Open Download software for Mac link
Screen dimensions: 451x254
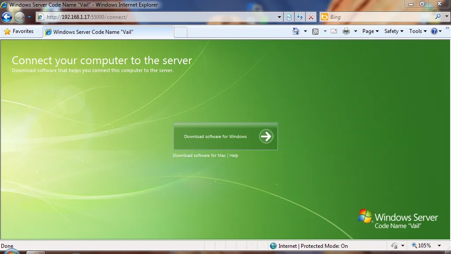(199, 155)
